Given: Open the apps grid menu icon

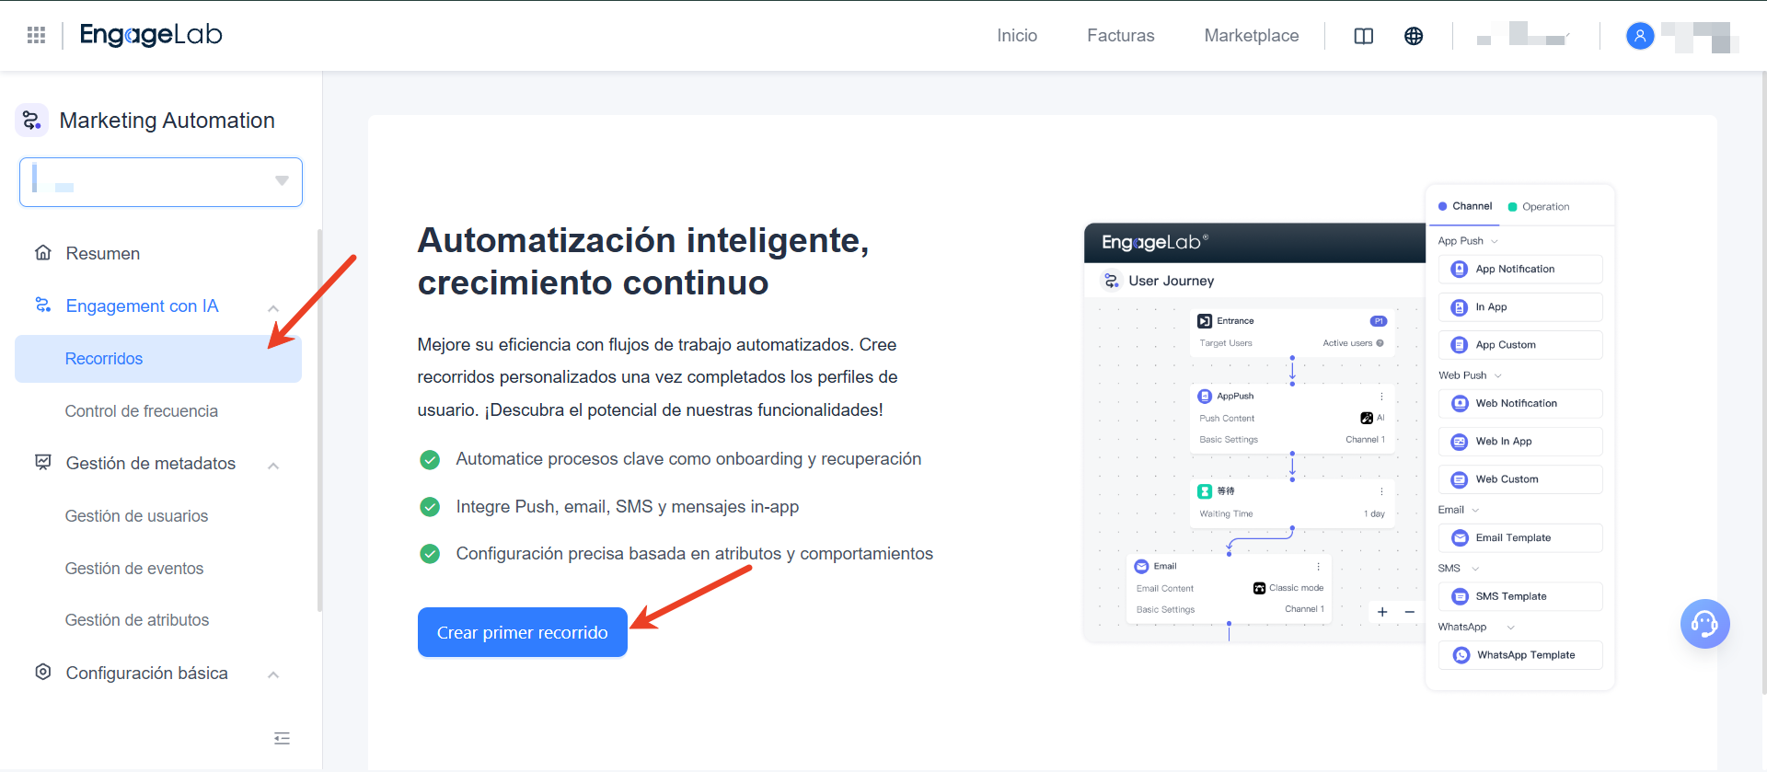Looking at the screenshot, I should click(37, 35).
